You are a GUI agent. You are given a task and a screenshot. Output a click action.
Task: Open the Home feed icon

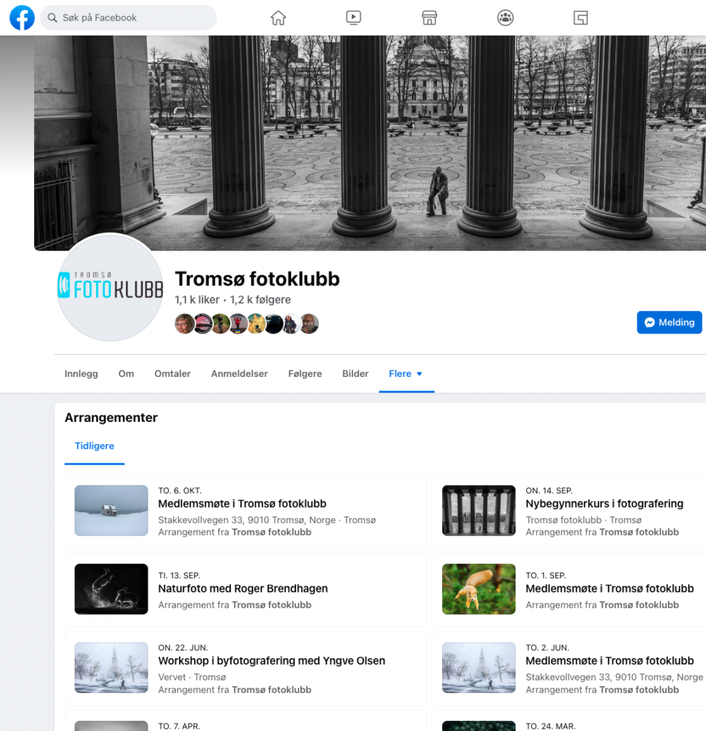click(x=278, y=18)
